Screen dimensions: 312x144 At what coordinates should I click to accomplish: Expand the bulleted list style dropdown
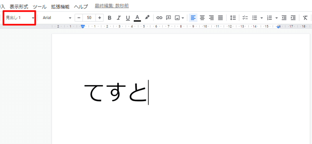click(x=262, y=18)
